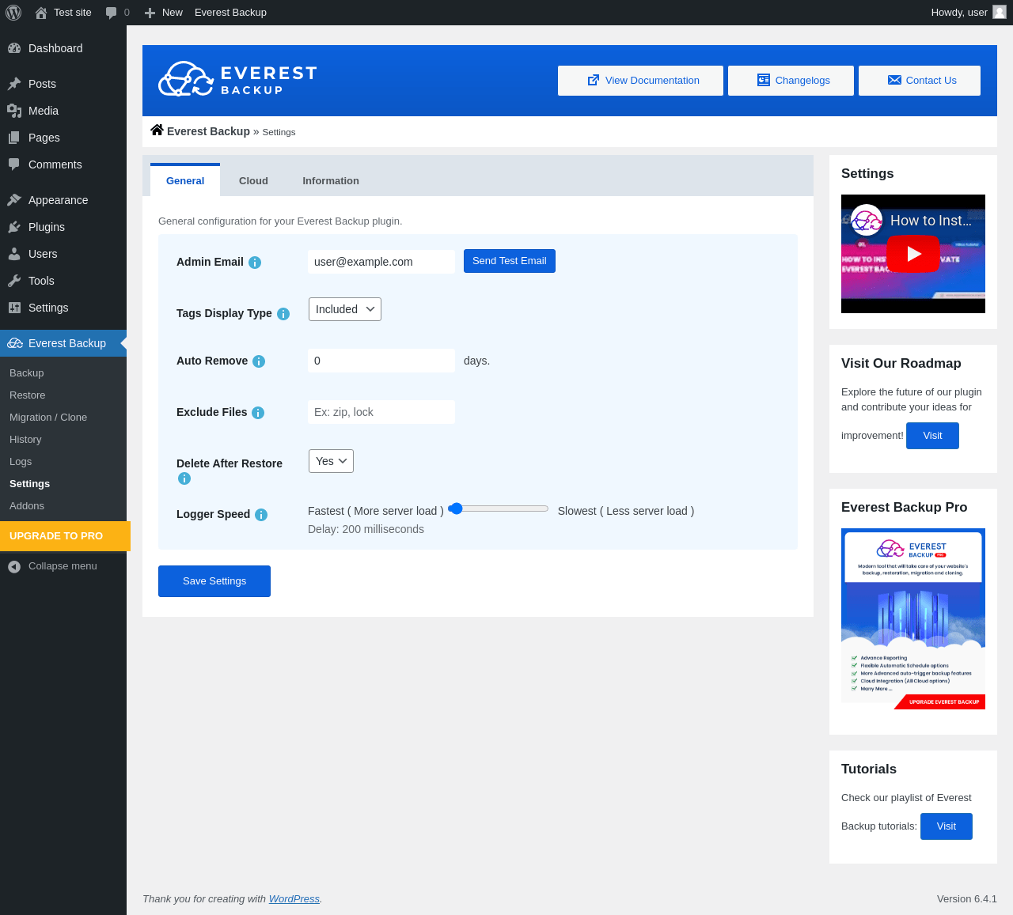Click the Howdy, user account menu
1013x915 pixels.
click(969, 13)
